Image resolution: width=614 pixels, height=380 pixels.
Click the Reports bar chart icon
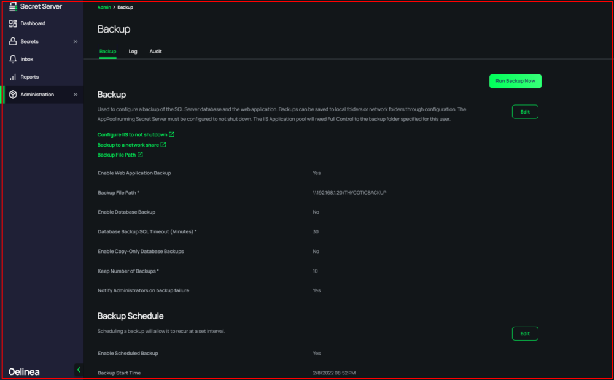pos(13,77)
